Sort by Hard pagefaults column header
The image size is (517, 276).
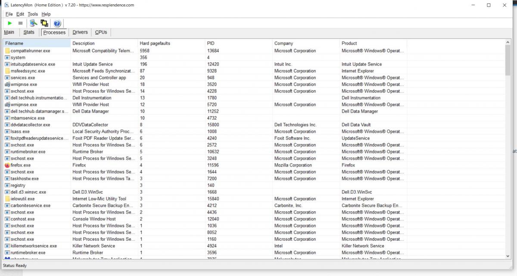(x=171, y=43)
